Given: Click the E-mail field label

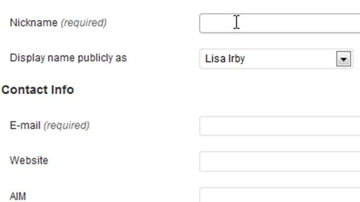Looking at the screenshot, I should point(25,126).
